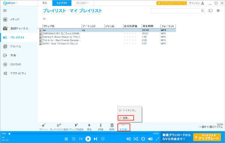Sort by フォーマット column header
This screenshot has width=225, height=143.
pos(168,26)
